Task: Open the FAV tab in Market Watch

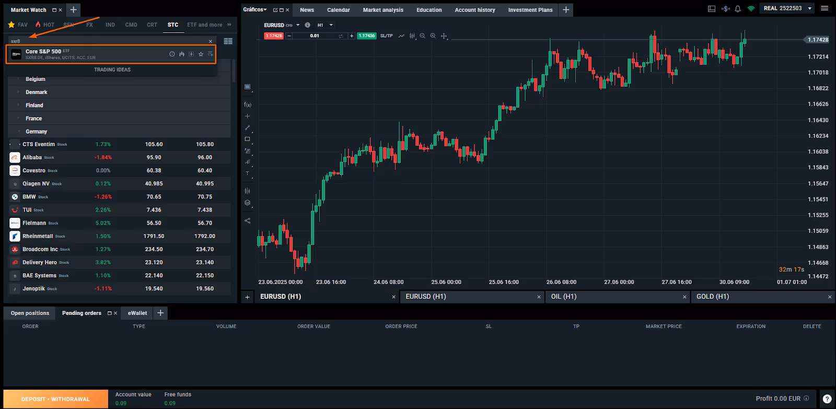Action: [18, 25]
